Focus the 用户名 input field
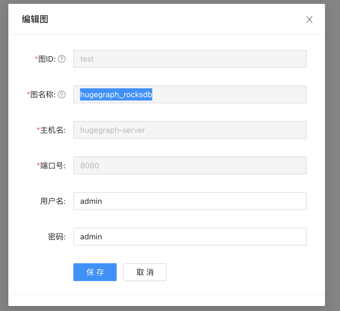This screenshot has width=340, height=311. coord(190,201)
